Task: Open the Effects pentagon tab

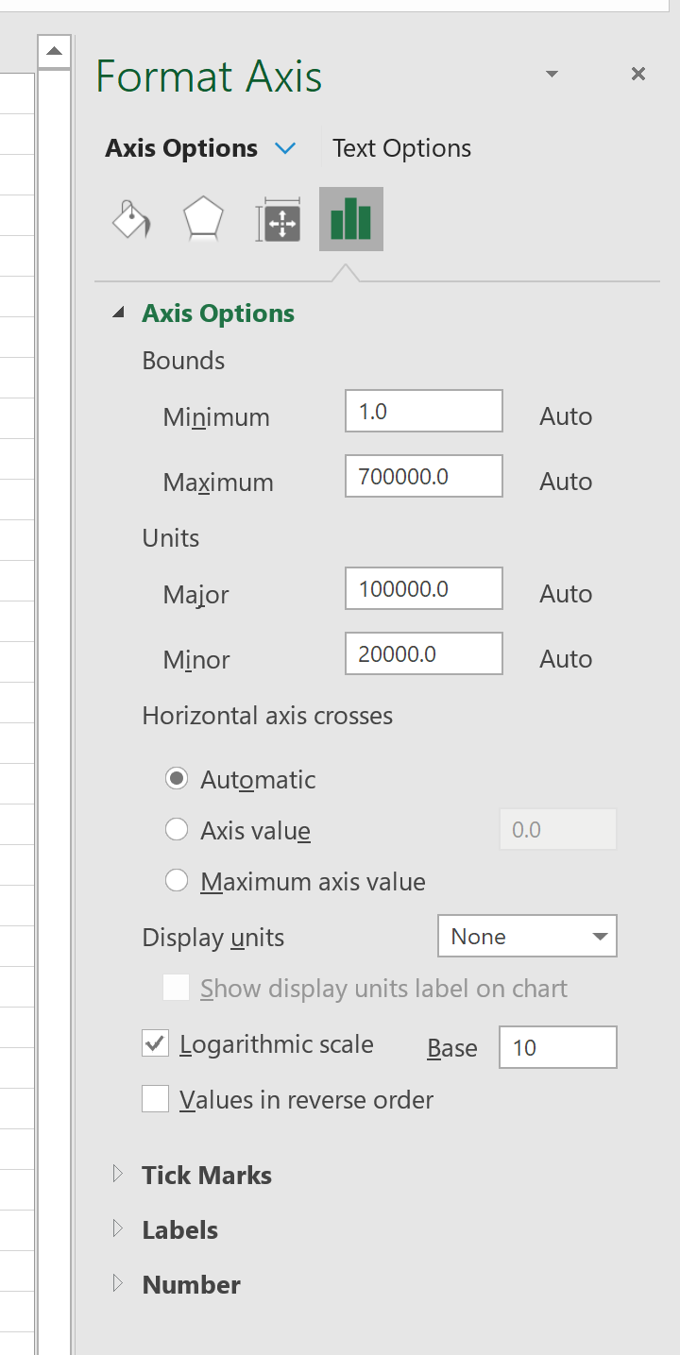Action: click(x=203, y=219)
